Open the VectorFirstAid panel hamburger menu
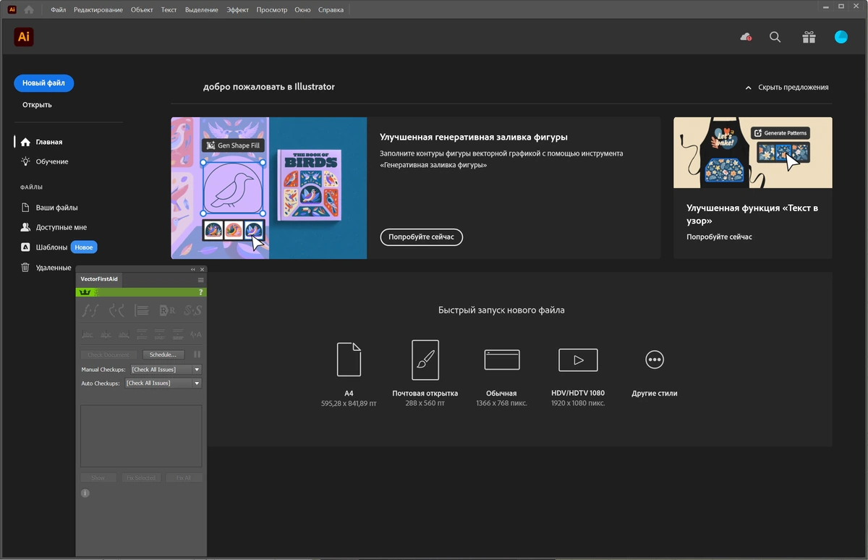This screenshot has width=868, height=560. tap(201, 280)
